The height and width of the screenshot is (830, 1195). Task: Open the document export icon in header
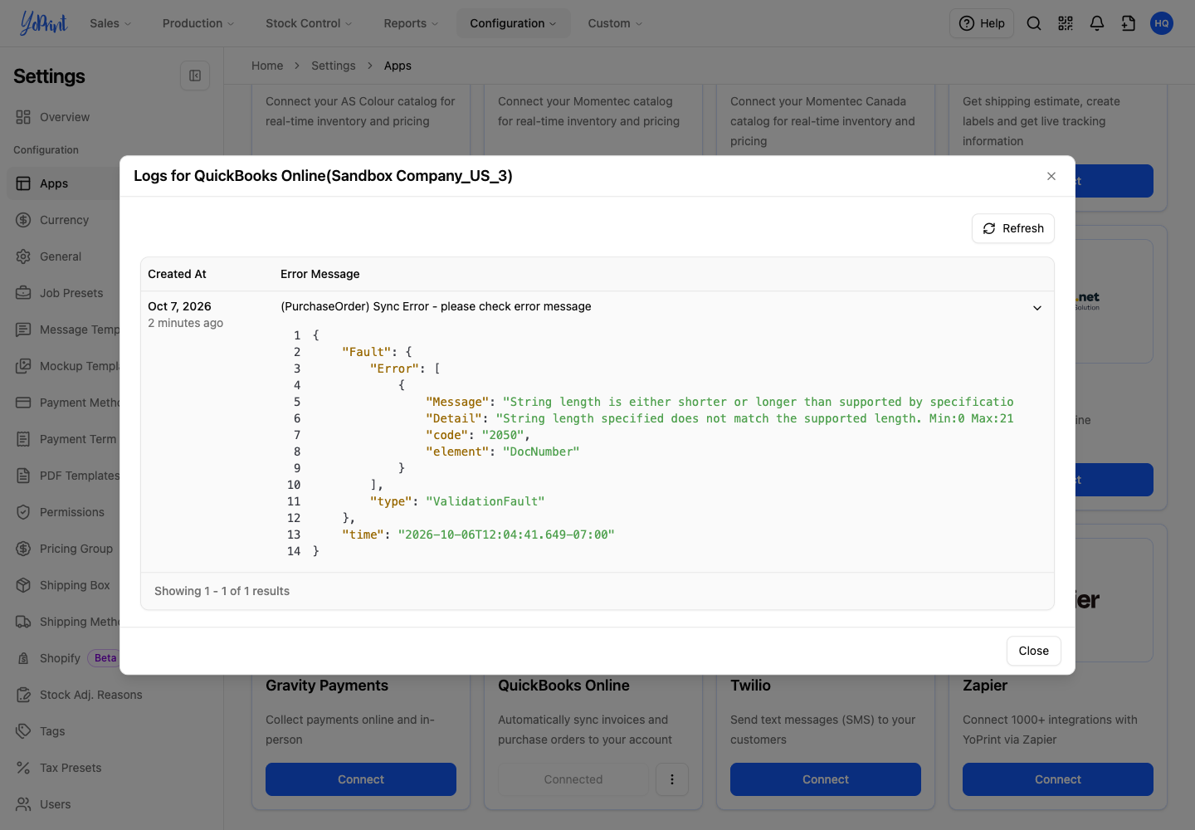tap(1129, 23)
